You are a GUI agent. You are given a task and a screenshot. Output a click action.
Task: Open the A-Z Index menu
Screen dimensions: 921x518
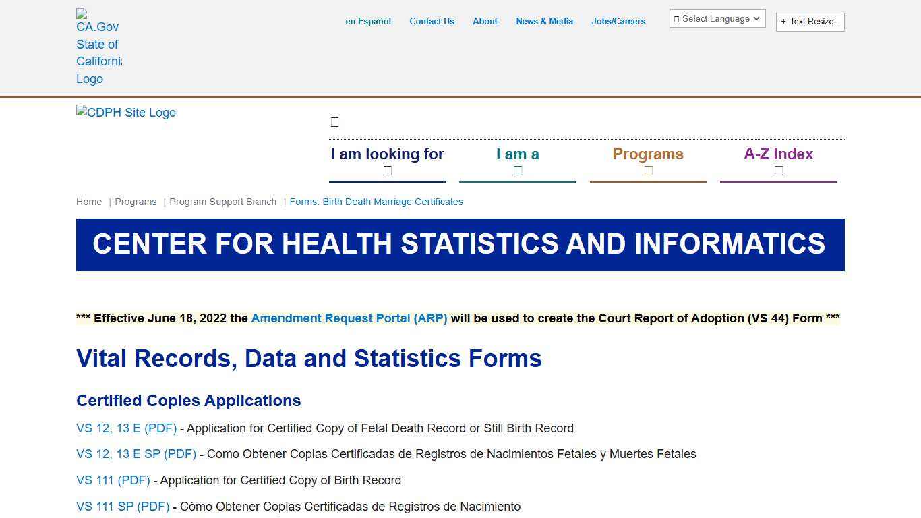coord(778,162)
